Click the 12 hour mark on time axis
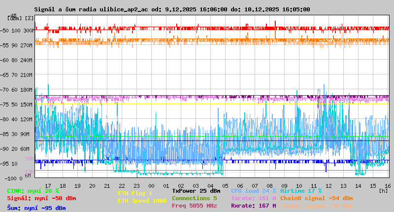 point(329,186)
